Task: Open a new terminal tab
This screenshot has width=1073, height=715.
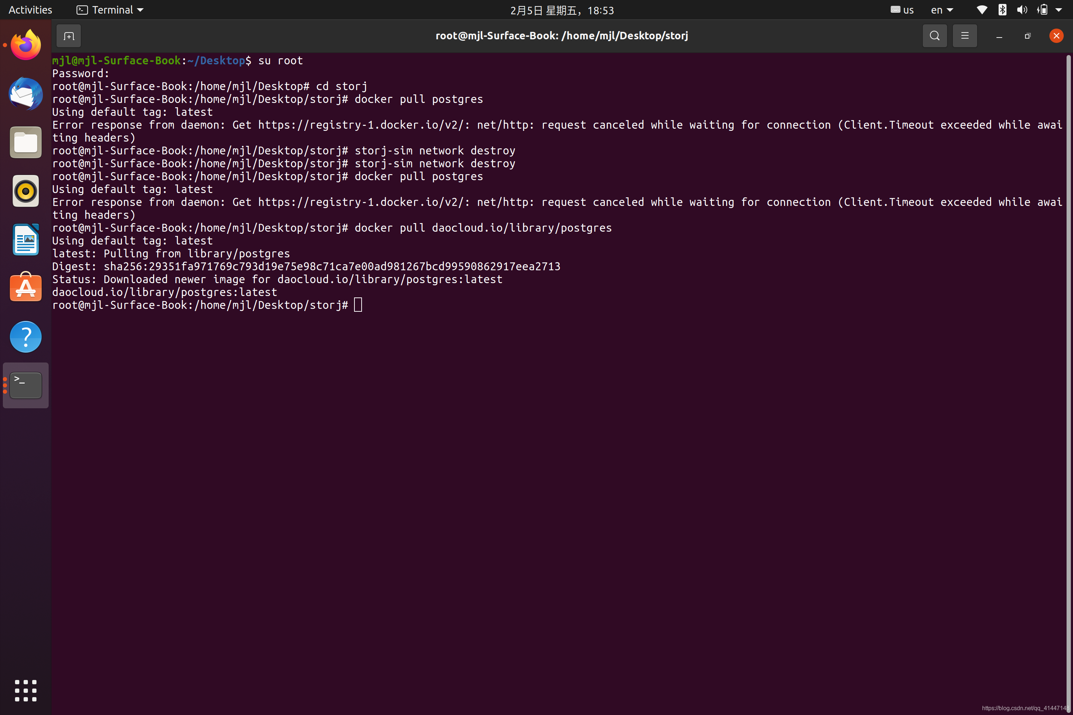Action: tap(68, 36)
